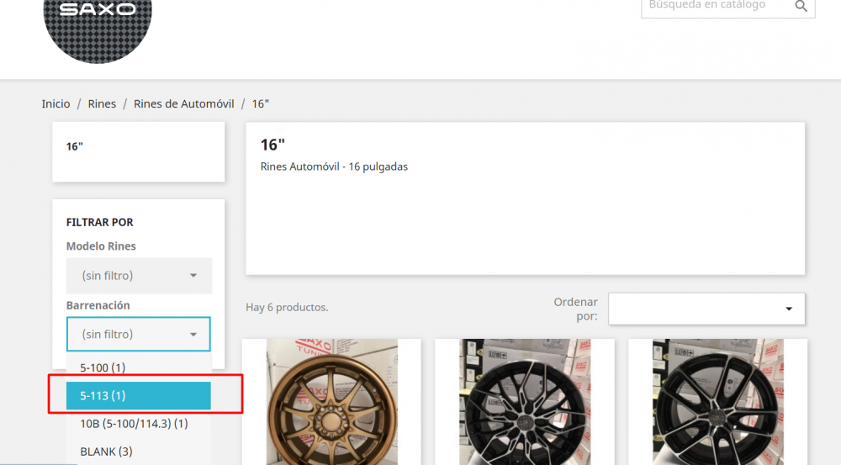Select 5-113 (1) option

(x=139, y=396)
